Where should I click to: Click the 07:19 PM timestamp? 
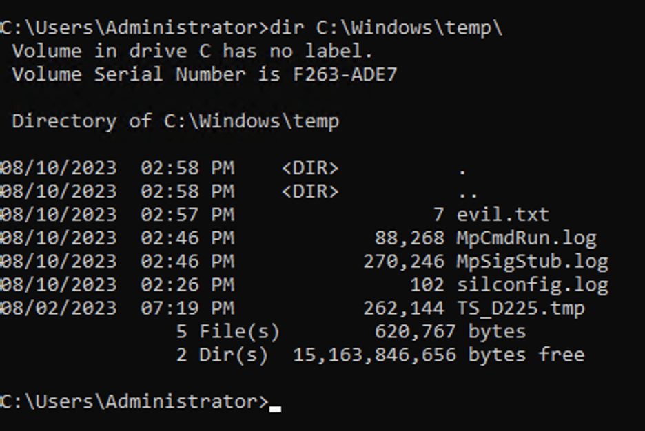pos(187,308)
